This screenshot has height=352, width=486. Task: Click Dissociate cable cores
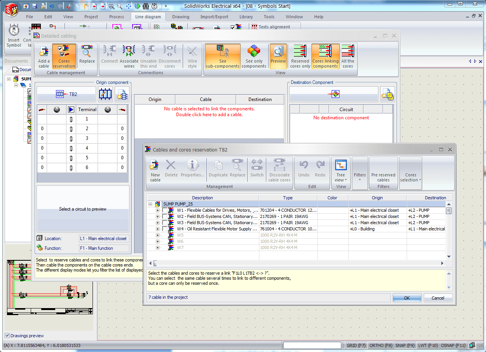click(x=279, y=171)
